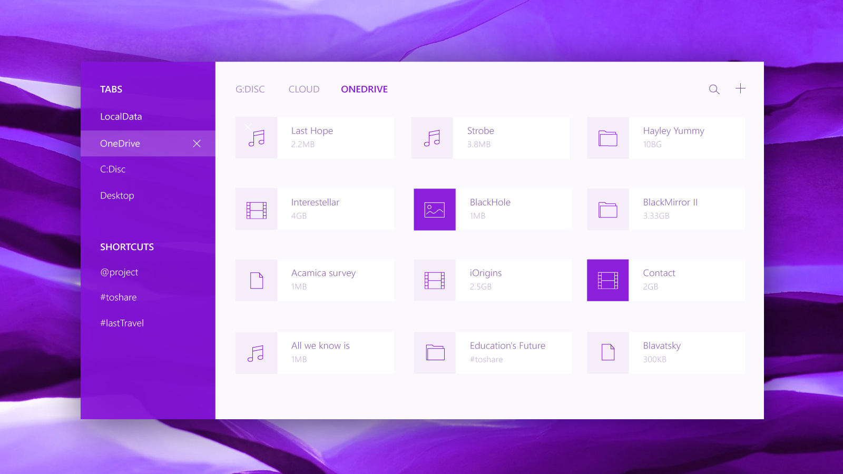
Task: Click the 300KB size label
Action: pos(654,359)
